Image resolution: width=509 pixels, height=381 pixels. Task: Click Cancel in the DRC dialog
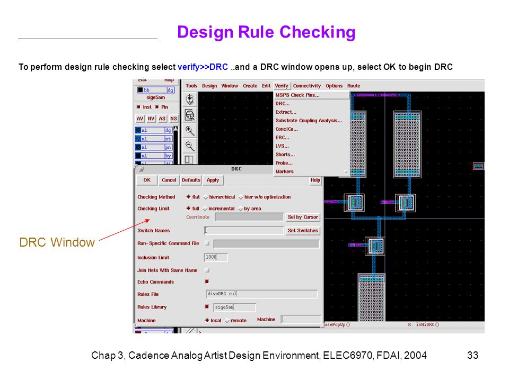[x=169, y=180]
